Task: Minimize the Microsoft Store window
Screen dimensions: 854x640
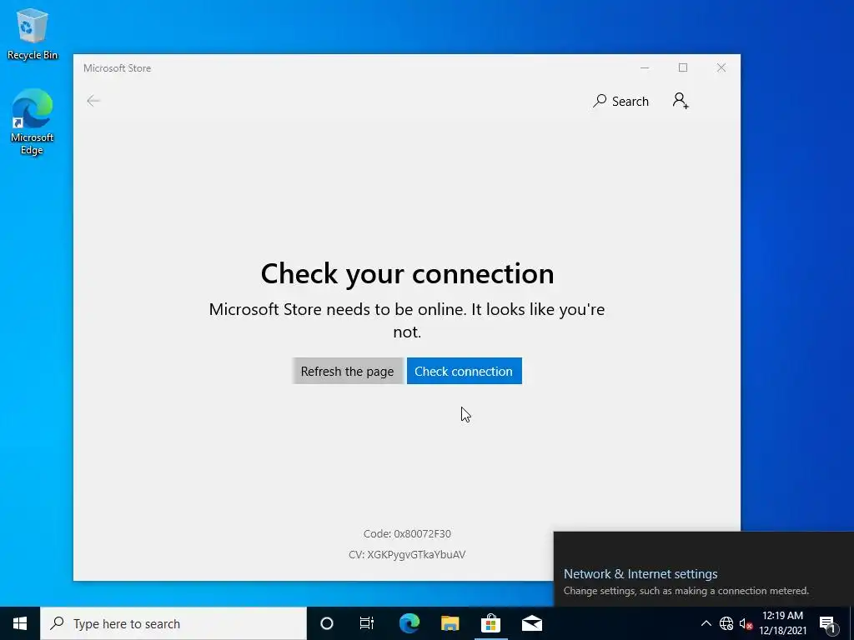Action: tap(645, 68)
